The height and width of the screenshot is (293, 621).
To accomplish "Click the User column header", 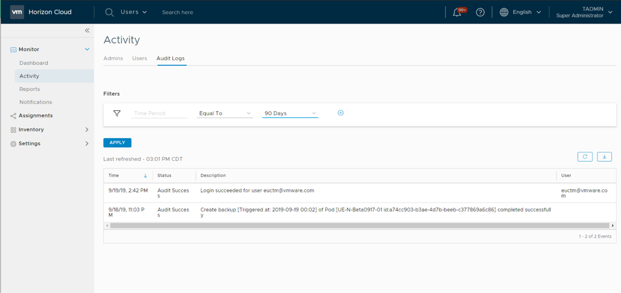I will [566, 176].
